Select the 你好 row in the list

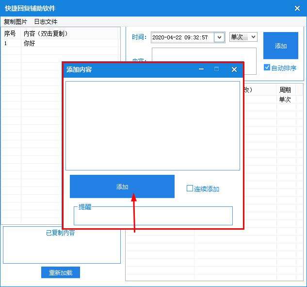tap(60, 43)
